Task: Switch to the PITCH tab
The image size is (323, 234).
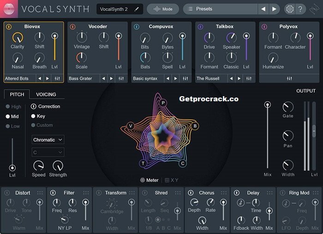Action: [17, 94]
